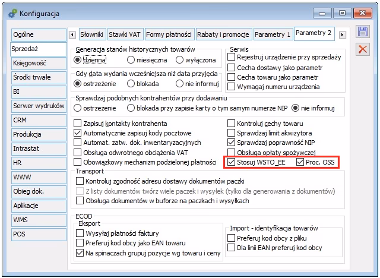Click the save floppy disk icon

(x=362, y=33)
